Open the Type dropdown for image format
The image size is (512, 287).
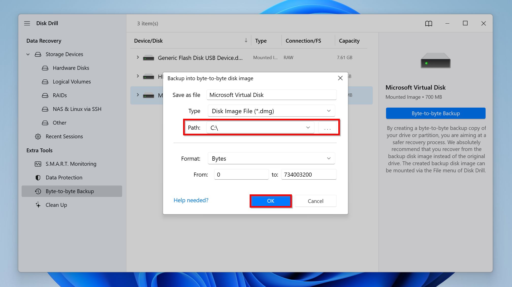coord(271,111)
